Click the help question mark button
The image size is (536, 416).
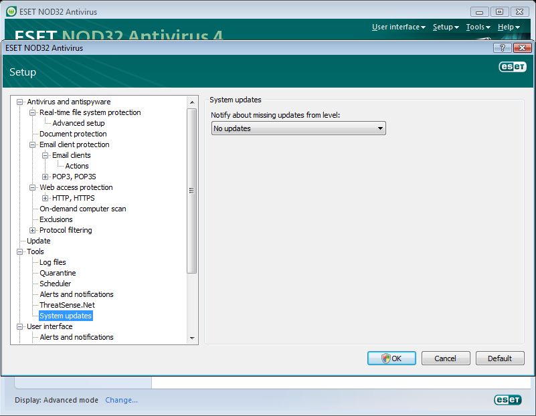pos(502,47)
